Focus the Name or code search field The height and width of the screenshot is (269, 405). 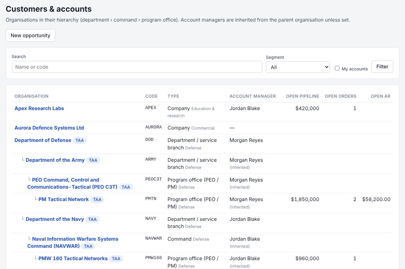coord(137,67)
